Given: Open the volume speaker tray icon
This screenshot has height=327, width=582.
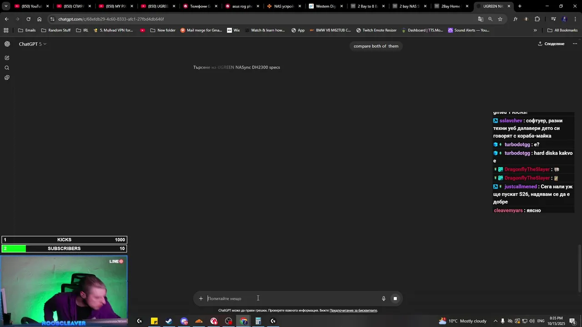Looking at the screenshot, I should pos(532,321).
